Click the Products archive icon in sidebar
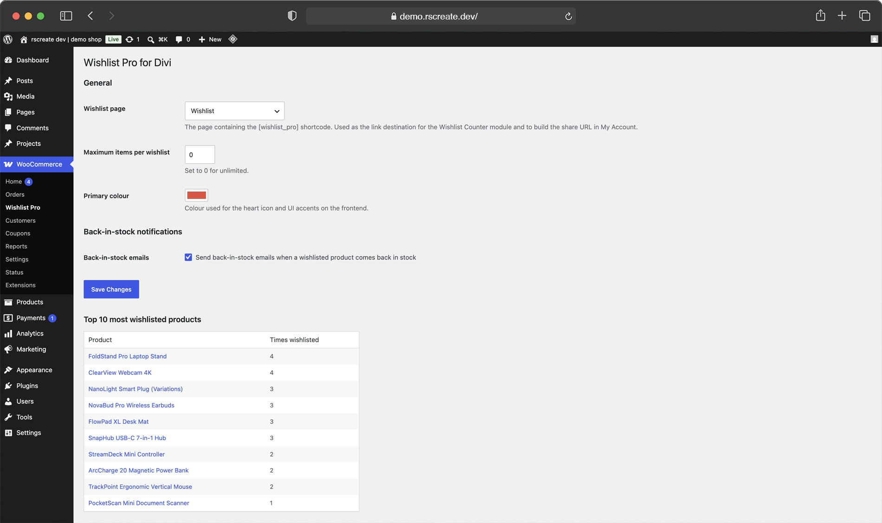 tap(8, 302)
